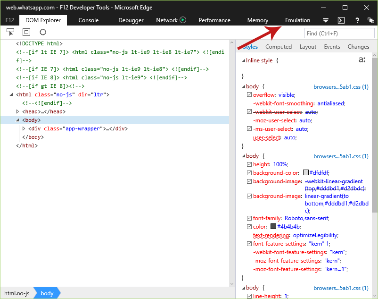Toggle the display DOM element highlighting boxes icon
This screenshot has height=299, width=378.
tap(26, 32)
